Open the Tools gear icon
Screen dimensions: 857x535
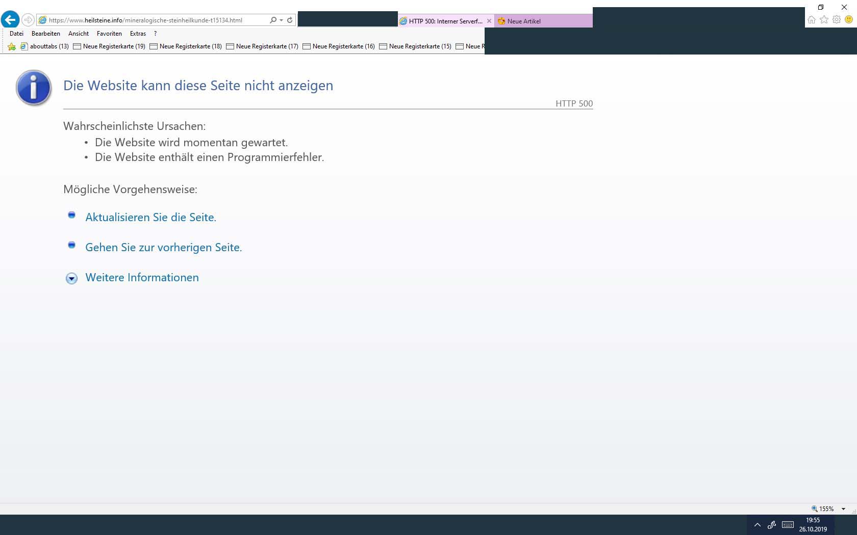tap(837, 20)
